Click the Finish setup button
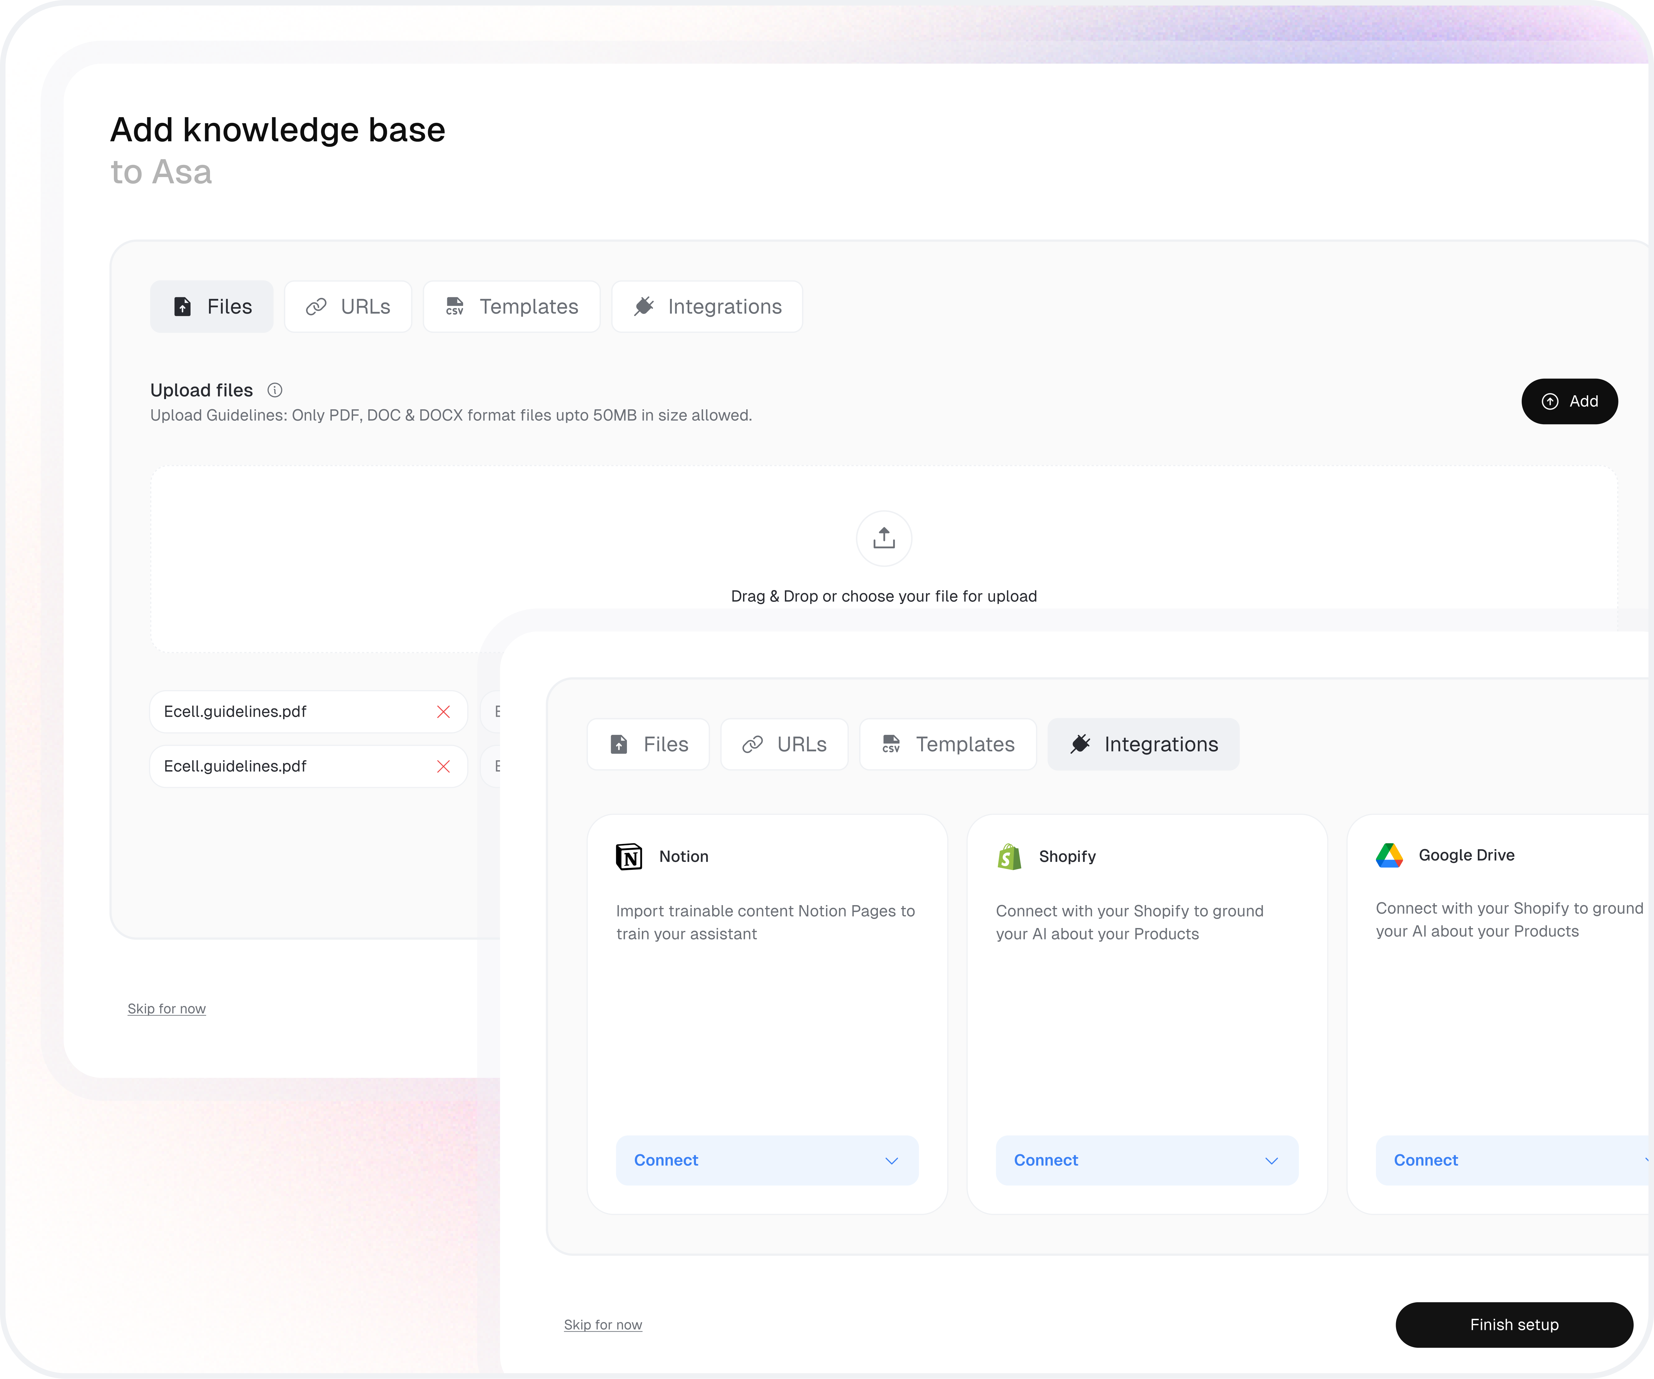Screen dimensions: 1654x1379 (x=1514, y=1325)
